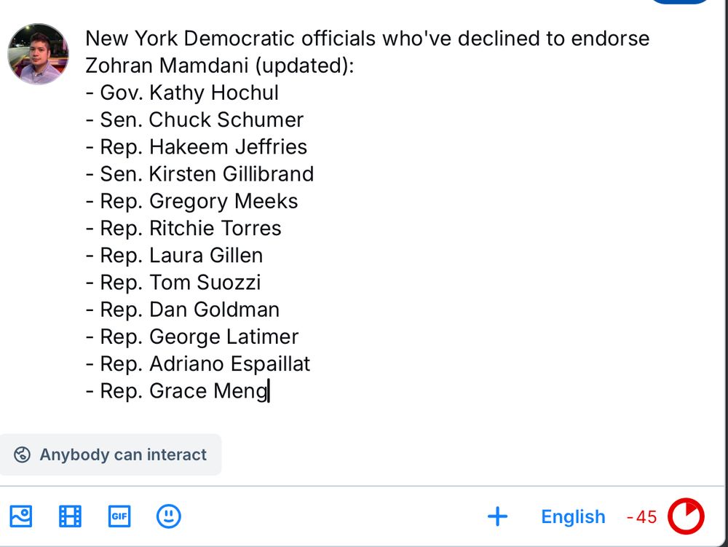
Task: Click the Rep. Tom Suozzi line
Action: (173, 283)
